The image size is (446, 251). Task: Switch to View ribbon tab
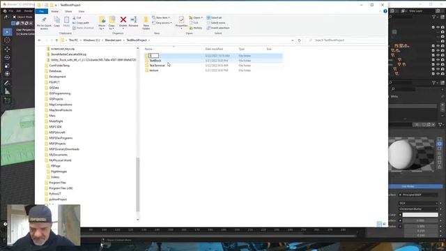click(82, 11)
